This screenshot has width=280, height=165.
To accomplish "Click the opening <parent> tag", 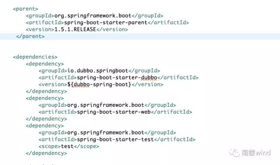I will pos(25,9).
